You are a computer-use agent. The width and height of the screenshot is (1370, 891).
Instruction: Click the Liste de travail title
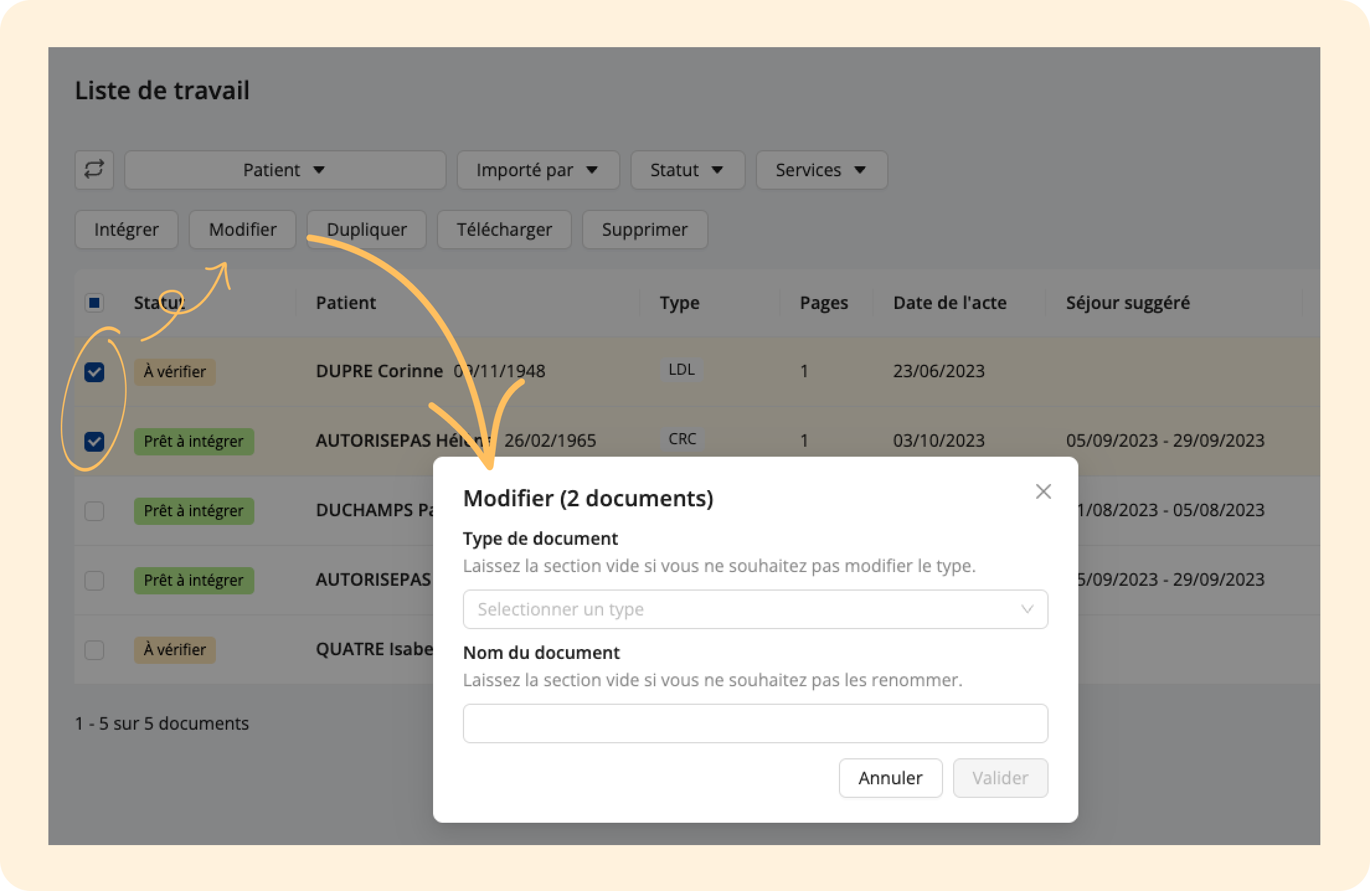(163, 91)
